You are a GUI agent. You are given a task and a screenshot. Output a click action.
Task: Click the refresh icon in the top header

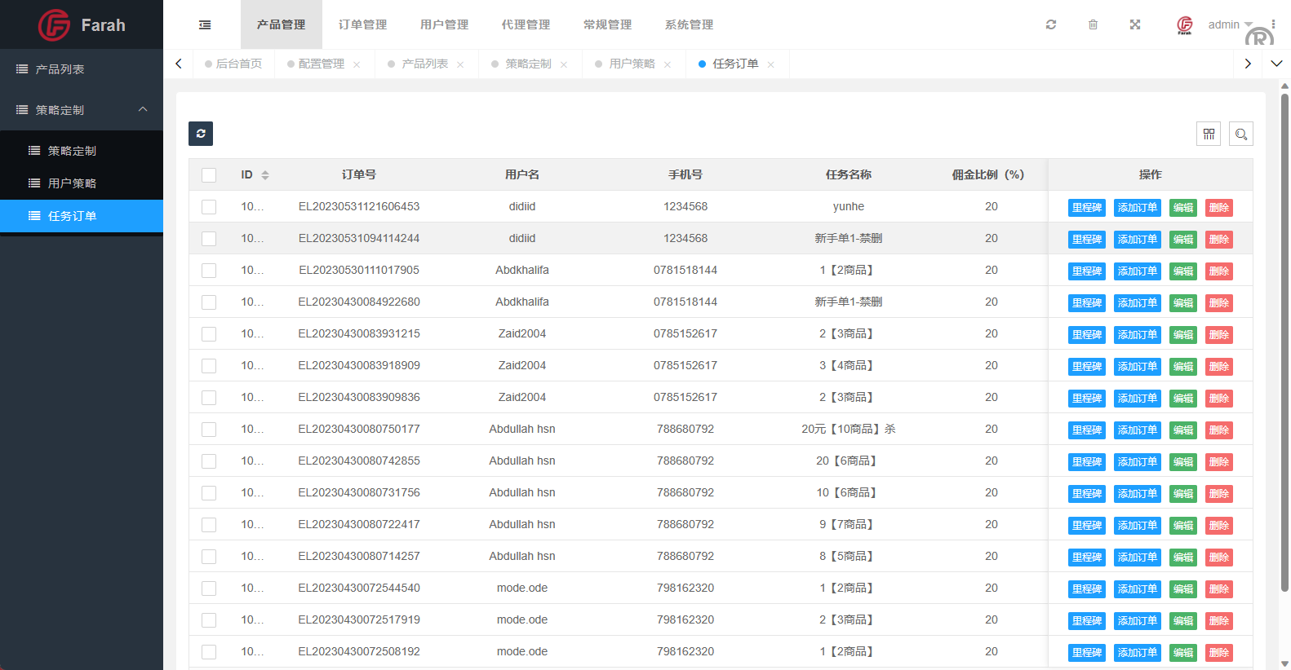coord(1051,24)
